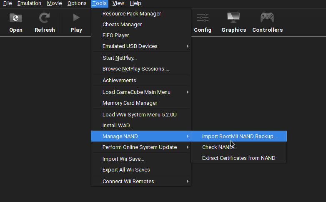
Task: Choose Install WAD from Tools menu
Action: 118,126
